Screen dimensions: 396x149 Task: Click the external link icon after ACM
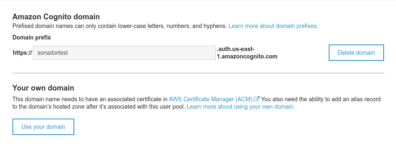[x=257, y=99]
